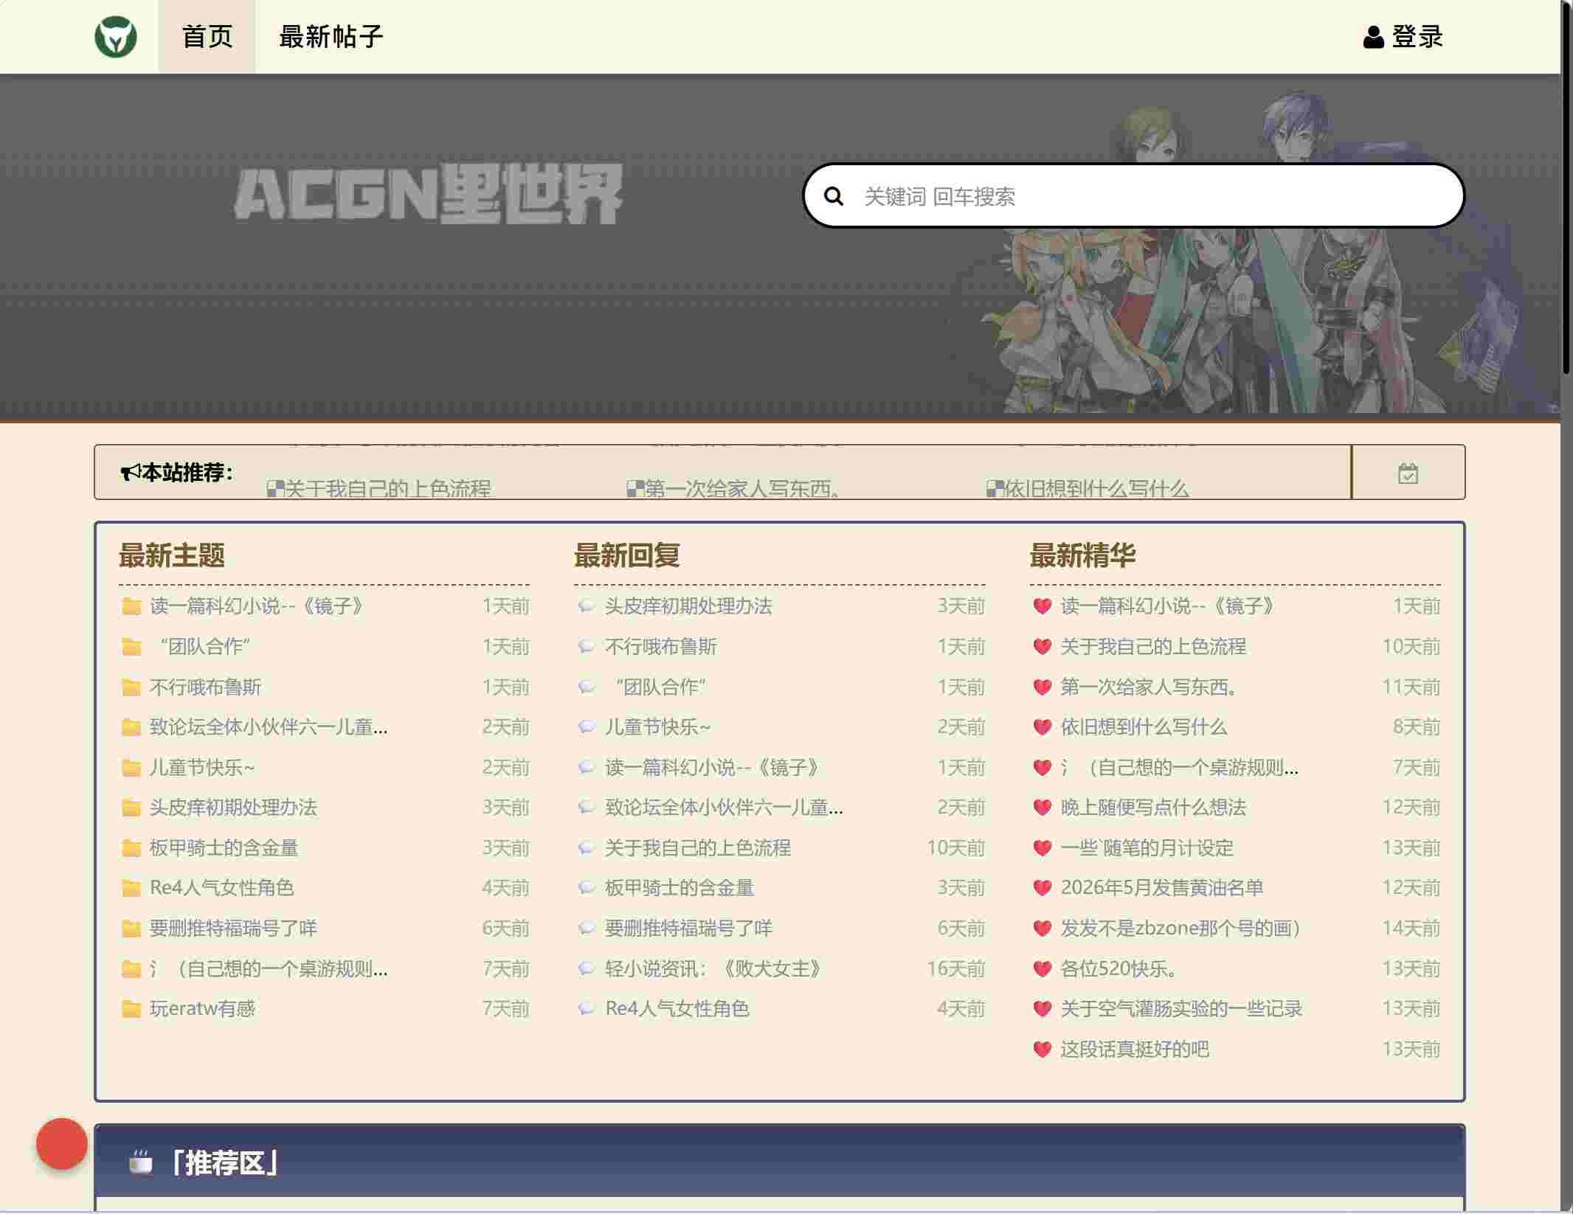This screenshot has width=1573, height=1214.
Task: Click folder icon beside “团队合作” topic
Action: (131, 647)
